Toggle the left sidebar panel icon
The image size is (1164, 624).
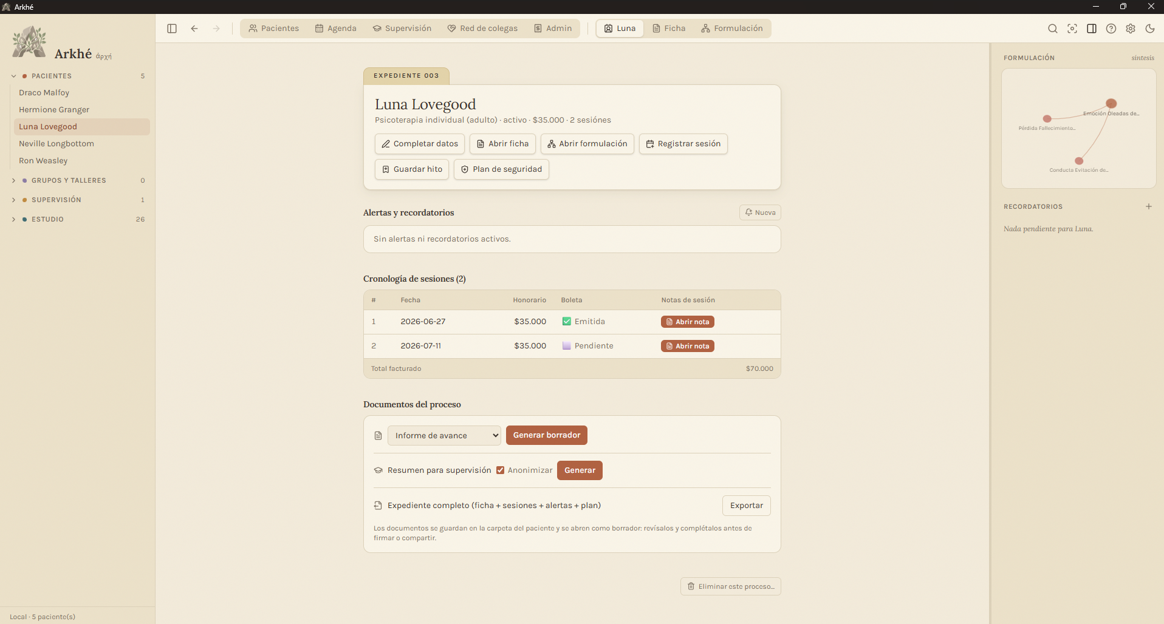tap(172, 29)
